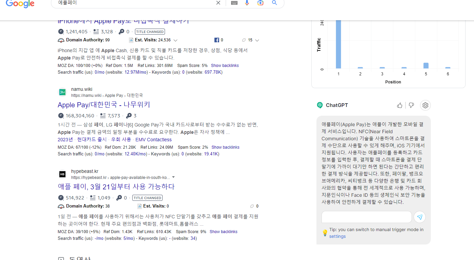Open Apple Pay/대한민국 - 나무위키 result
The image size is (474, 260).
(x=104, y=105)
